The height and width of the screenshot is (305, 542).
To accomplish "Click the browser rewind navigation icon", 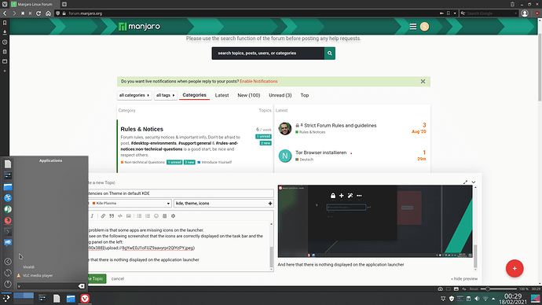I will (x=23, y=13).
